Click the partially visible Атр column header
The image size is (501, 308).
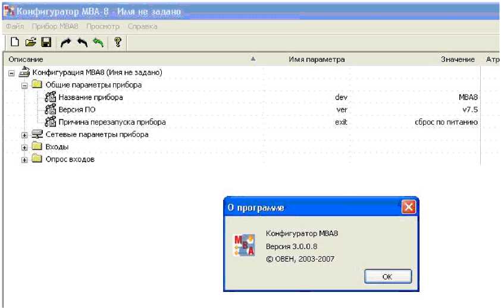[491, 59]
